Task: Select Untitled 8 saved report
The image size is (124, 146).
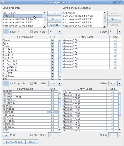Action: tap(23, 16)
